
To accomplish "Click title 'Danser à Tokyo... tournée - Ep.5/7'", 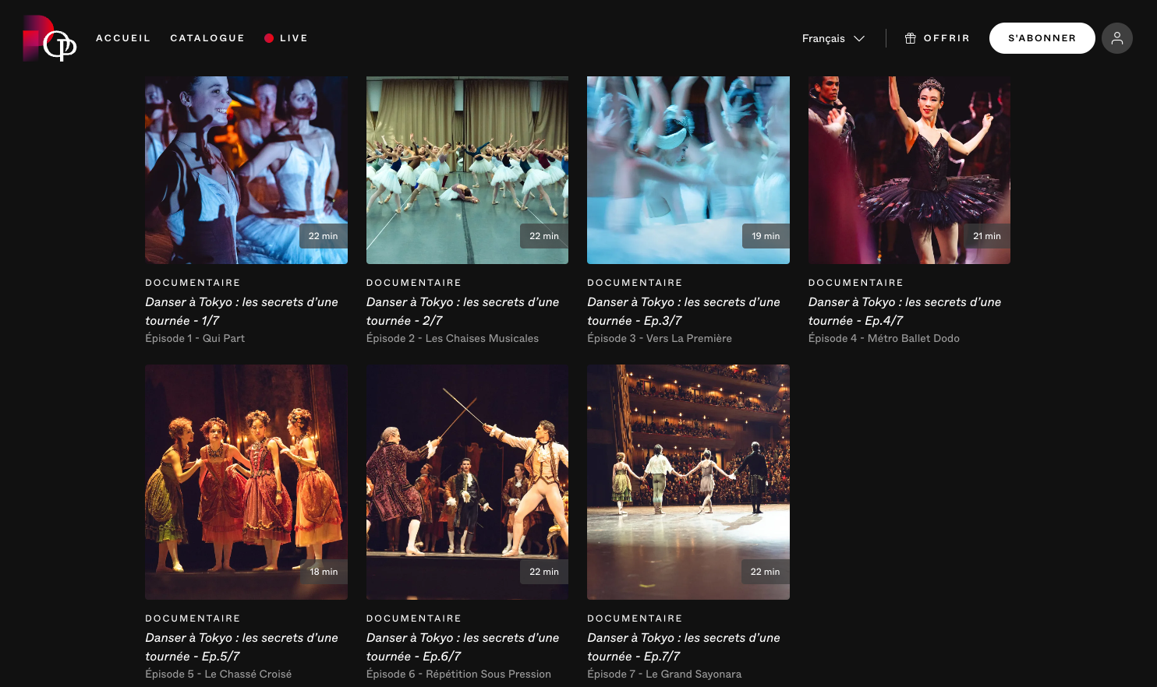I will click(x=242, y=646).
